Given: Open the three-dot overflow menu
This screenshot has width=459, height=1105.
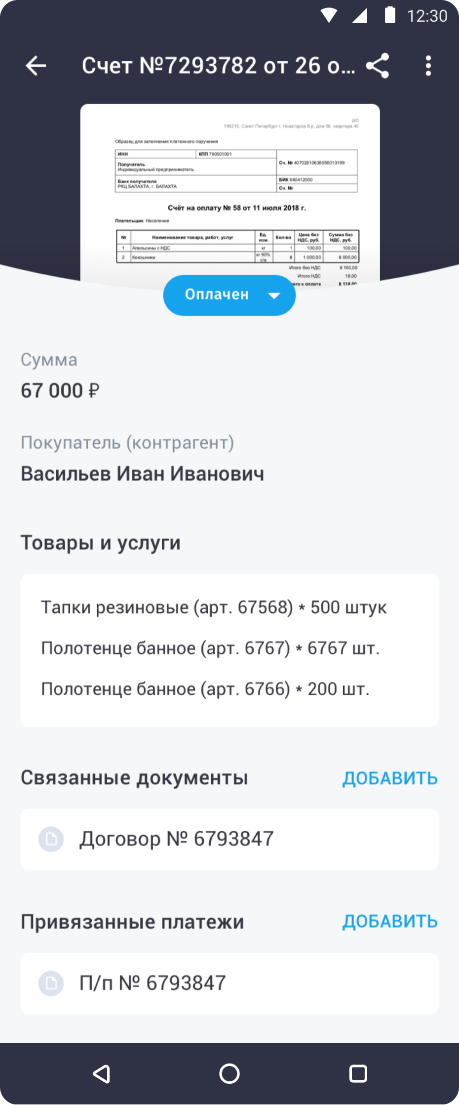Looking at the screenshot, I should 428,66.
